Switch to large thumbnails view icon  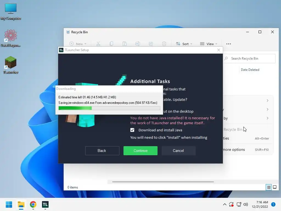[274, 187]
